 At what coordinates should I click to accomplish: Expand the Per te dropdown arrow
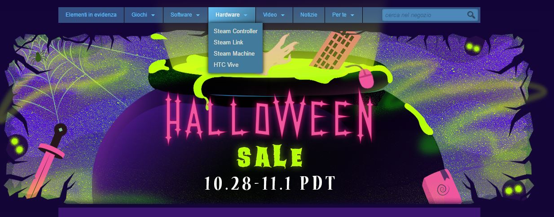[352, 15]
